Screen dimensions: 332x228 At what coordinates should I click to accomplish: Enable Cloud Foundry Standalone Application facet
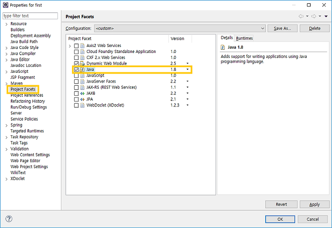pyautogui.click(x=76, y=52)
